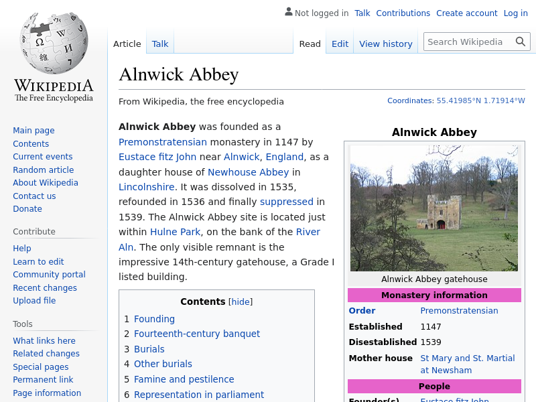Go to Famine and pestilence section
Screen dimensions: 536x402
[184, 379]
